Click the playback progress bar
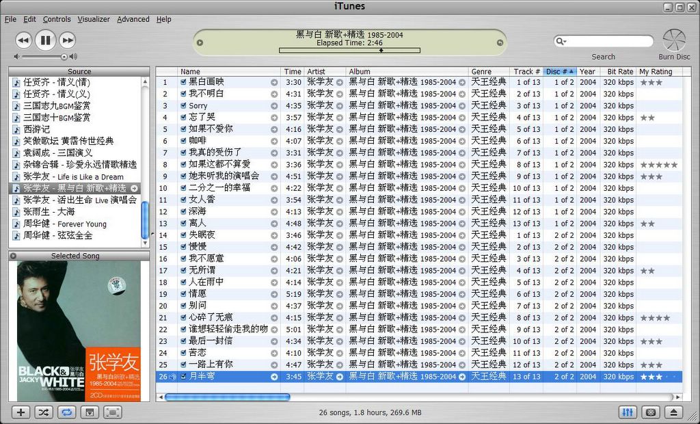 (x=349, y=51)
